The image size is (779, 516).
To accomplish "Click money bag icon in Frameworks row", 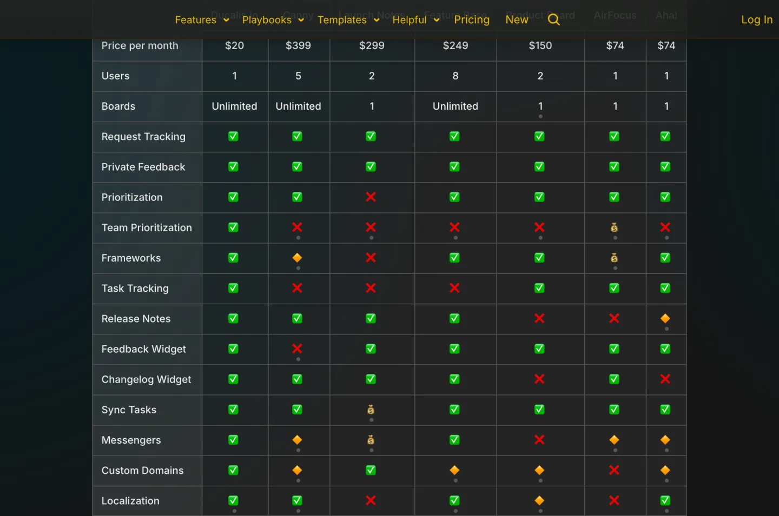I will 614,258.
